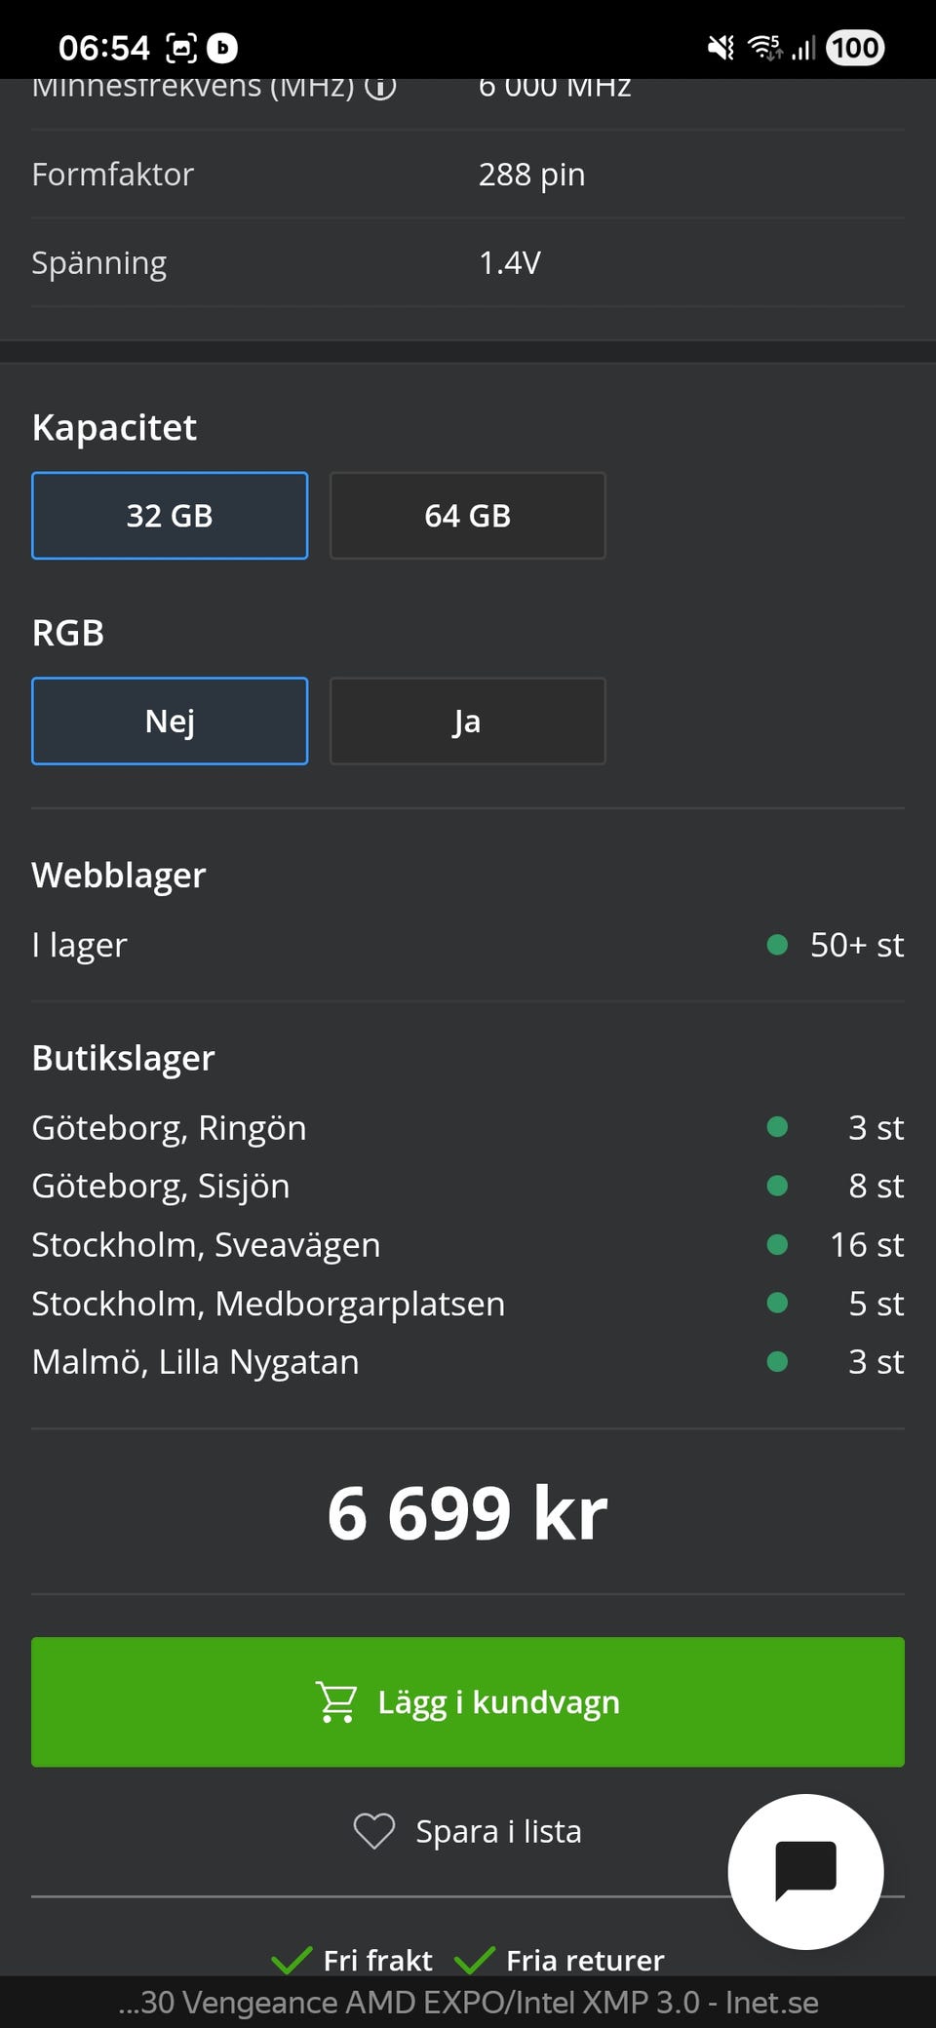Screen dimensions: 936x2028
Task: Tap the heart icon to save
Action: (x=373, y=1831)
